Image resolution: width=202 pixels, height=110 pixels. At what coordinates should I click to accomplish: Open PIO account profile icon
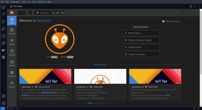tap(183, 13)
